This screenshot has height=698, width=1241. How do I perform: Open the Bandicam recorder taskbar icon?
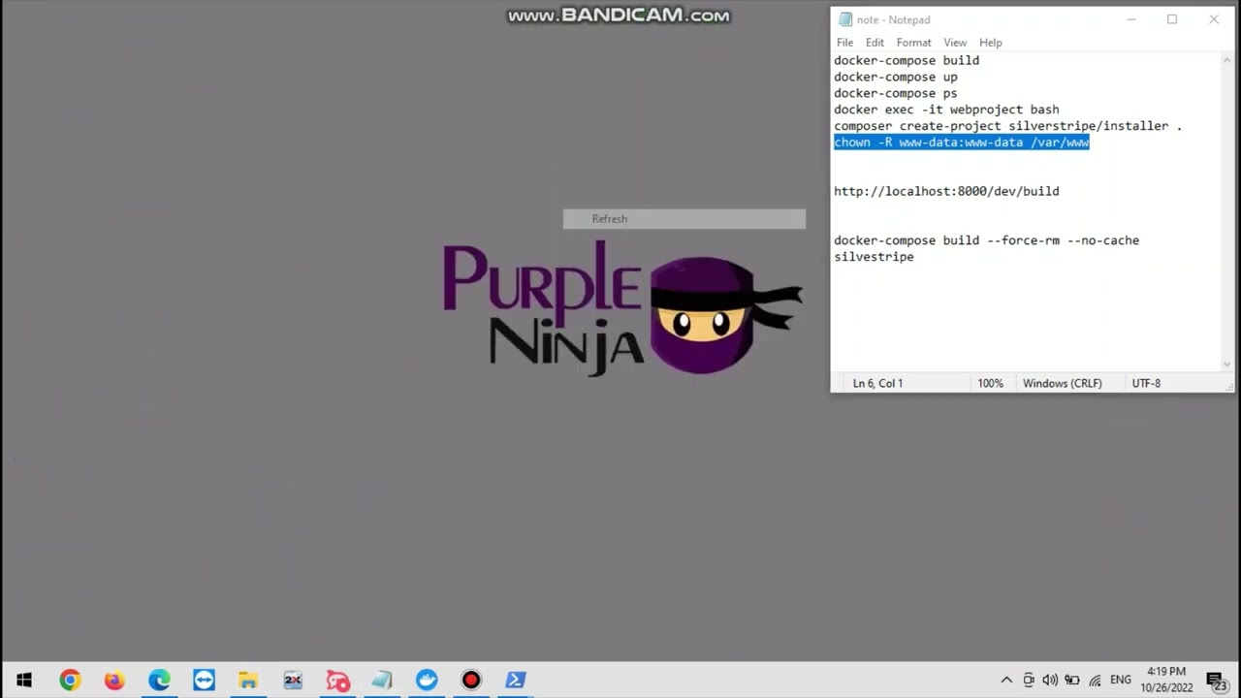471,681
